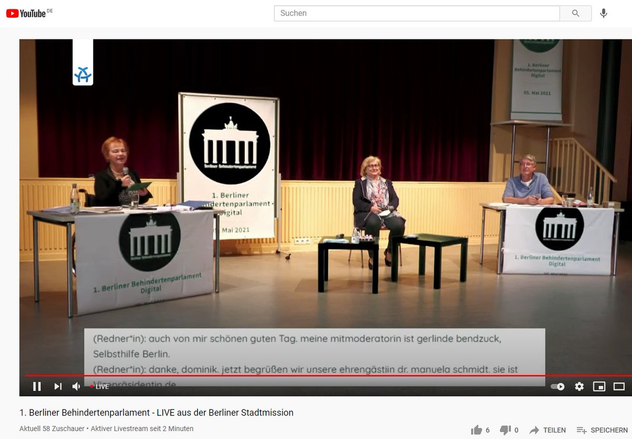Click the video title text
This screenshot has height=439, width=632.
(156, 413)
